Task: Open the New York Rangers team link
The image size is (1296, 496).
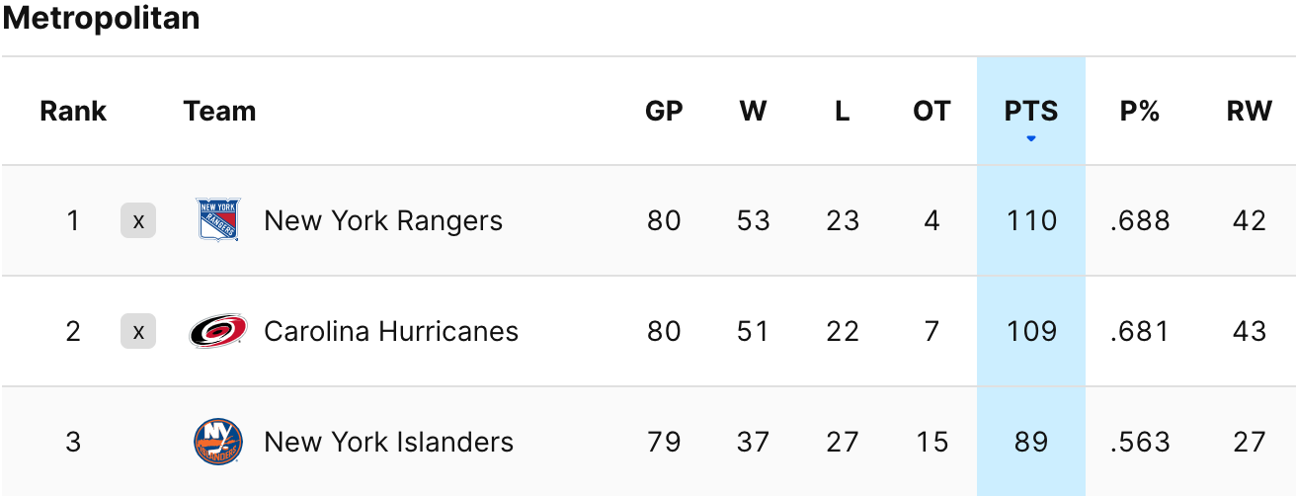Action: click(382, 220)
